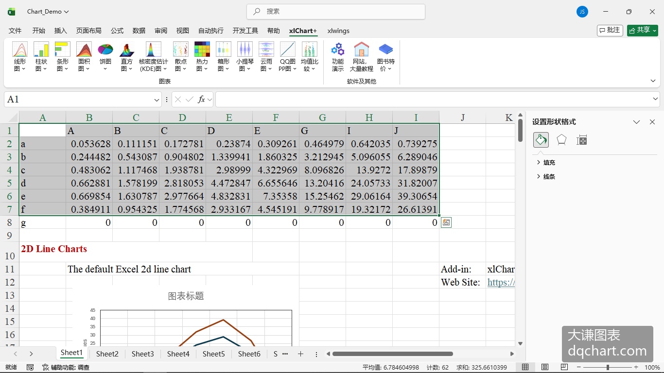
Task: Expand the 填充 fill section
Action: pyautogui.click(x=546, y=163)
